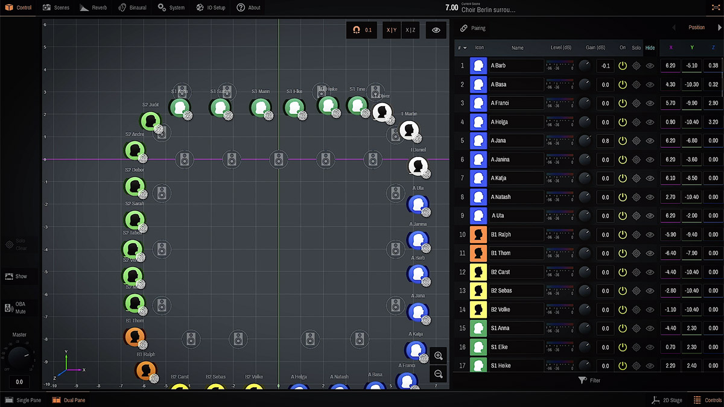Edit Z position 3.20 of A Helga

pos(714,122)
